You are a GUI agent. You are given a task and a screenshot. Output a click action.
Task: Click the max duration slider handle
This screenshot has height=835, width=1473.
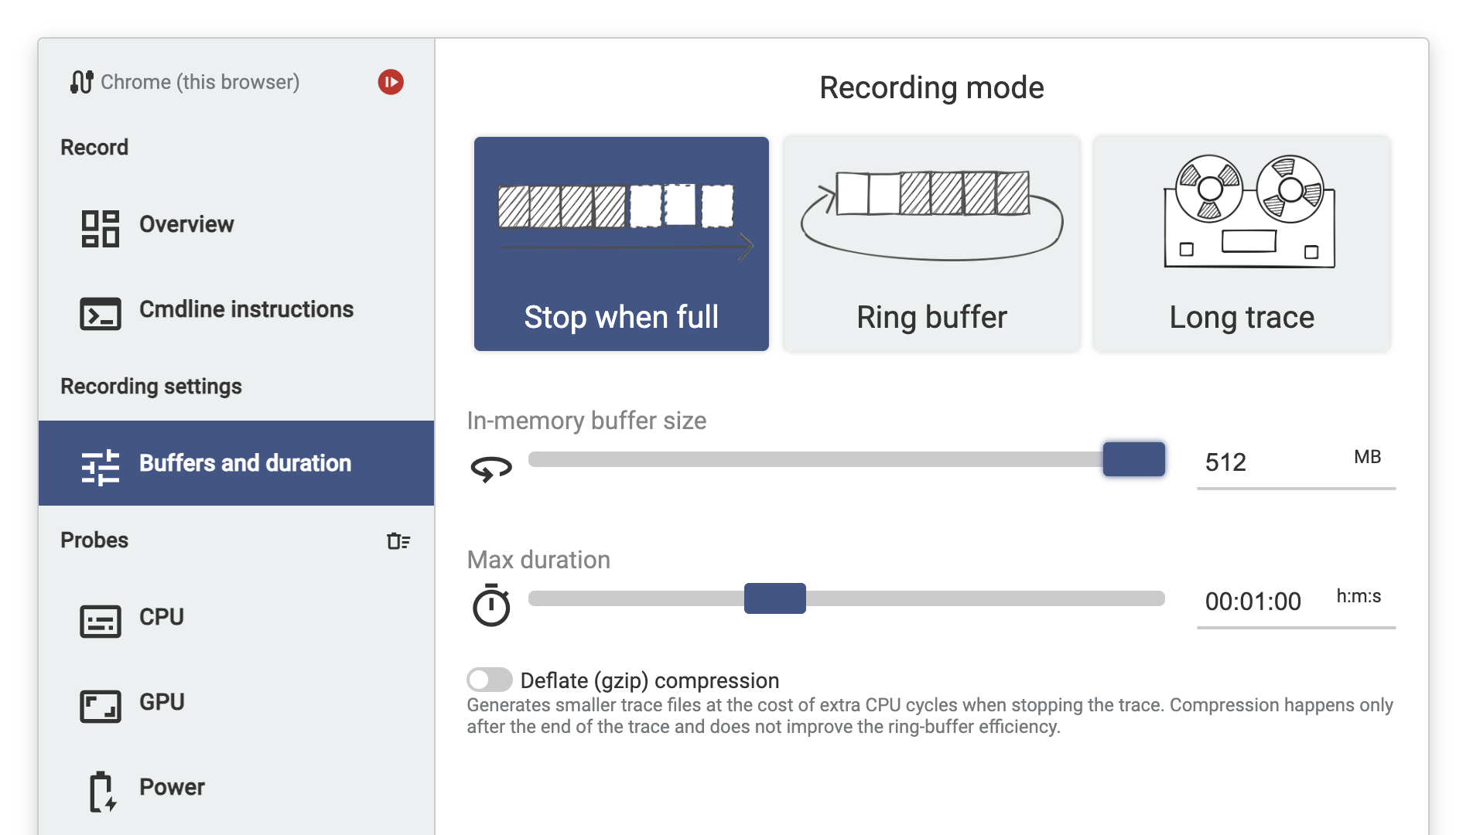pos(774,598)
